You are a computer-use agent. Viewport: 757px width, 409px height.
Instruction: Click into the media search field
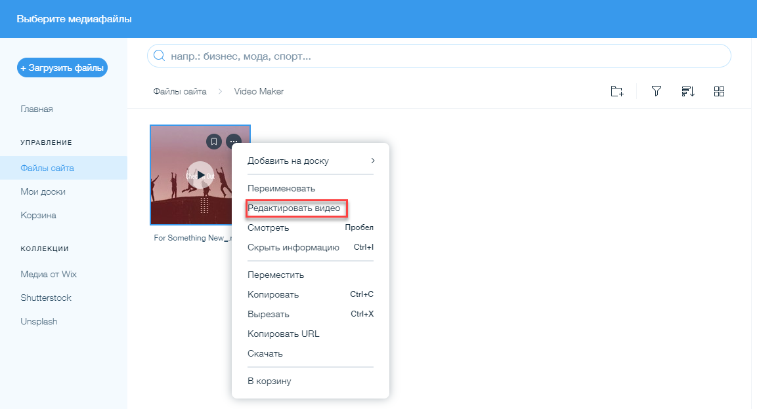[x=440, y=56]
